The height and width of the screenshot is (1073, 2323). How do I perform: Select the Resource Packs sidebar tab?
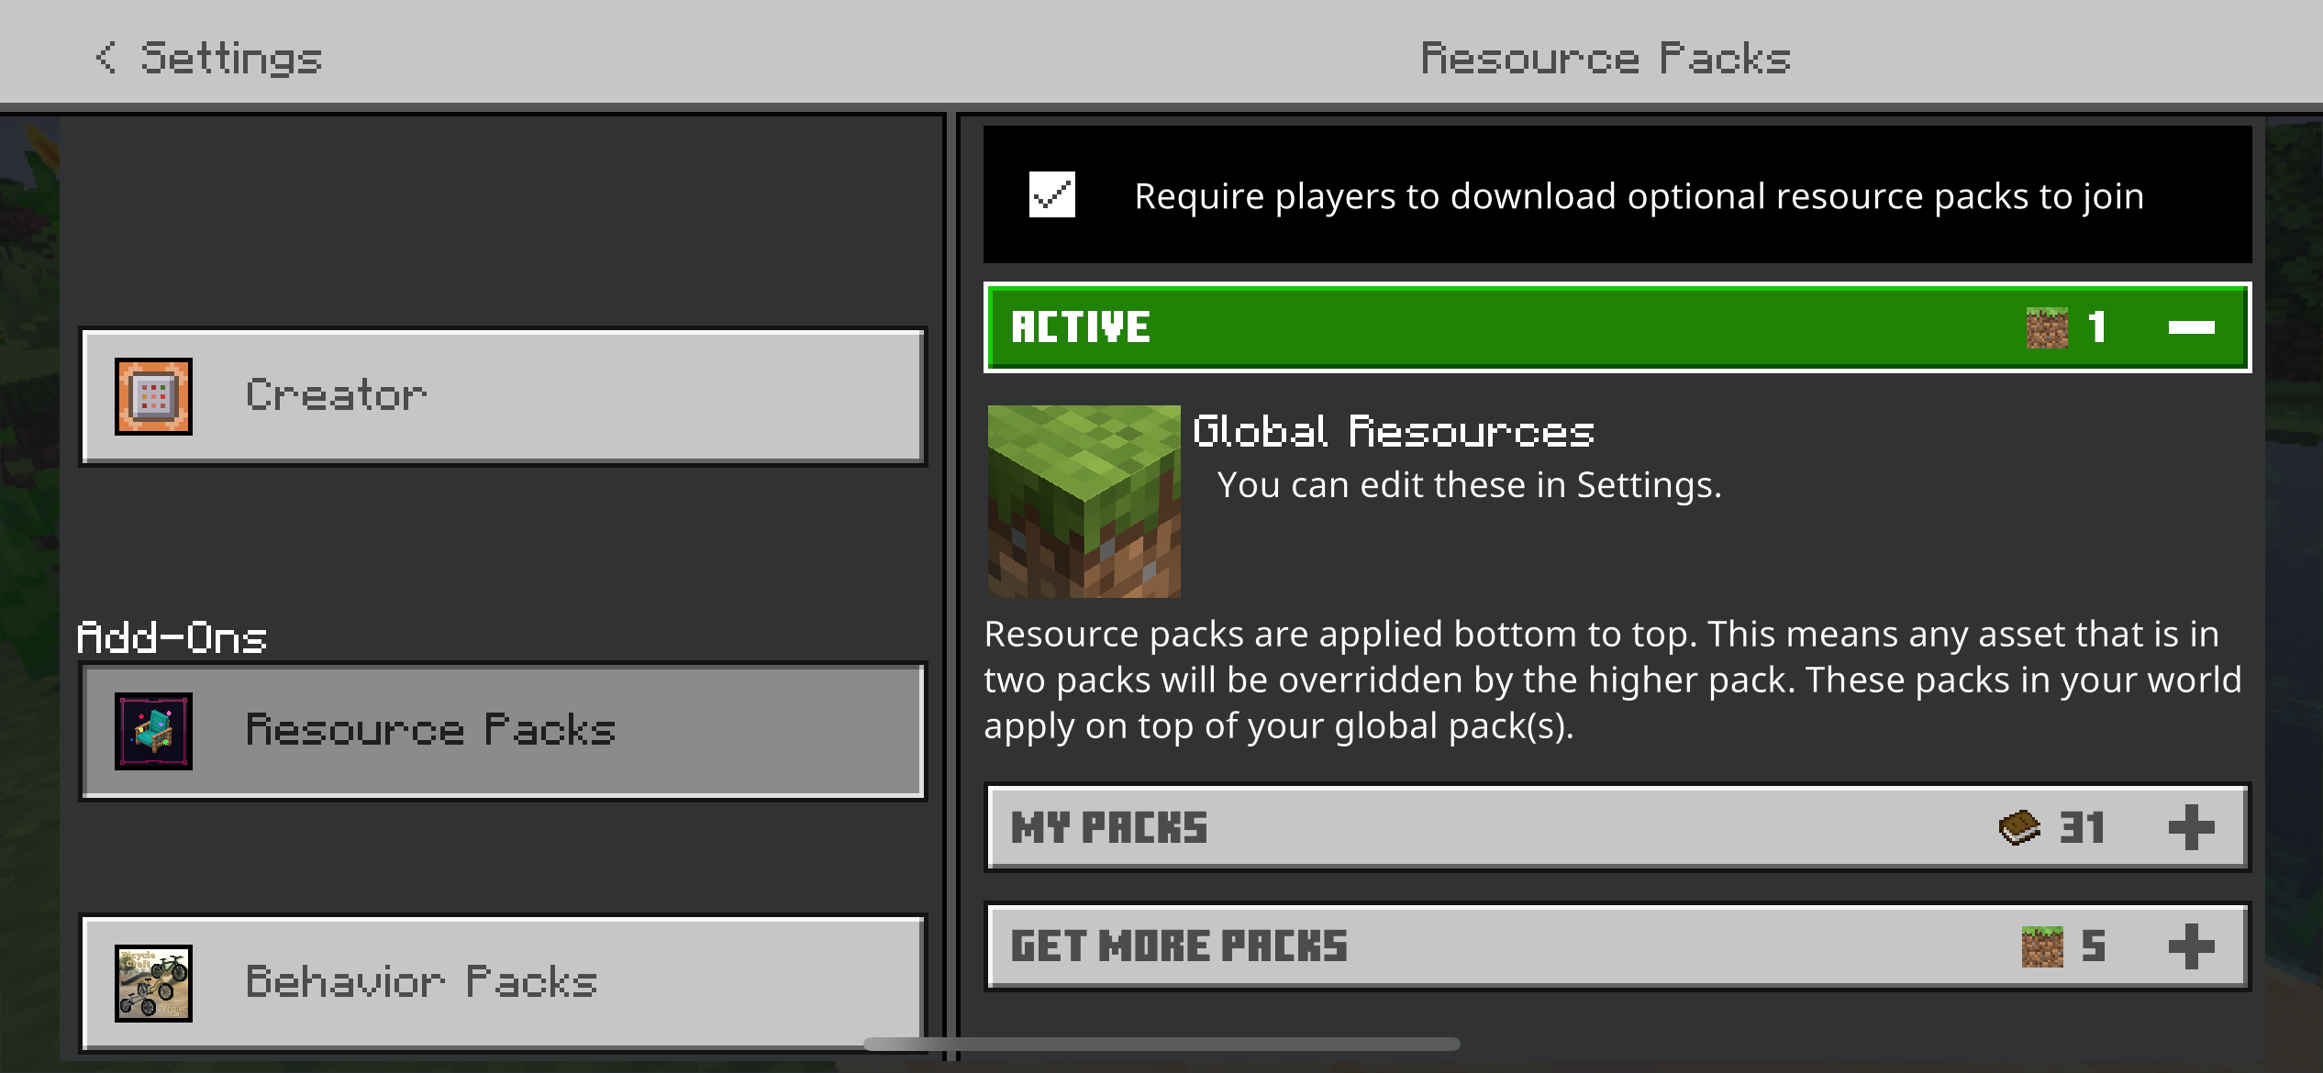click(503, 731)
